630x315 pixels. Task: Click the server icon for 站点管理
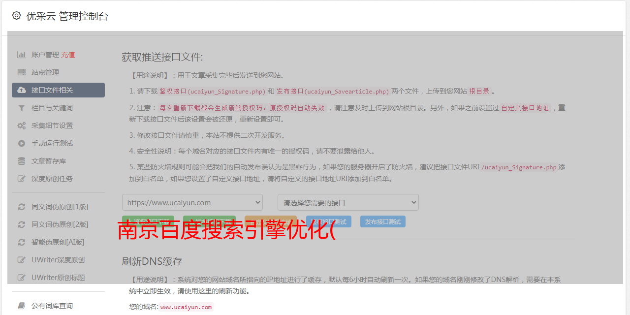click(x=22, y=72)
